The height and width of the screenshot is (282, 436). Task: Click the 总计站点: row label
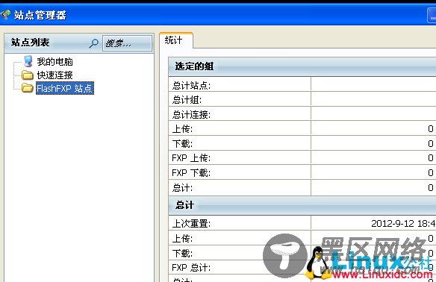191,85
